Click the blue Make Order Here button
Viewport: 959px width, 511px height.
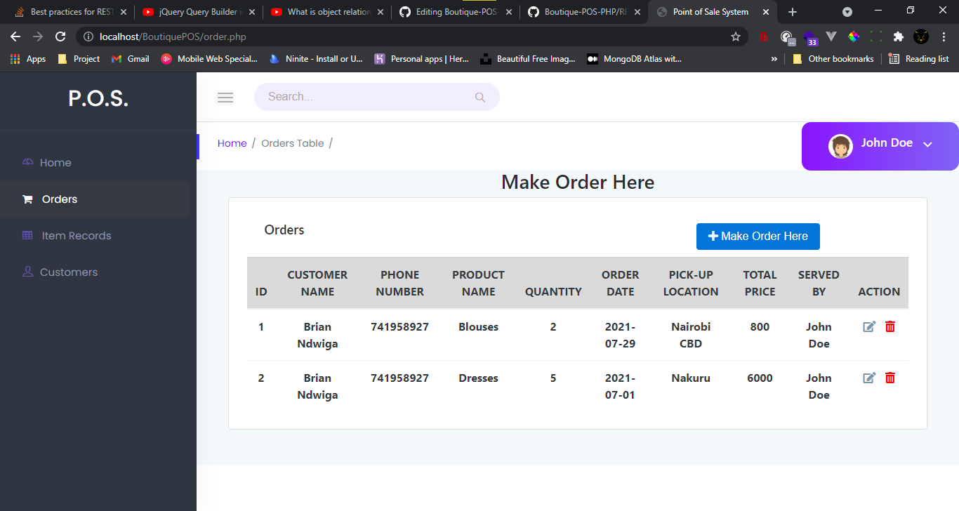pos(758,237)
